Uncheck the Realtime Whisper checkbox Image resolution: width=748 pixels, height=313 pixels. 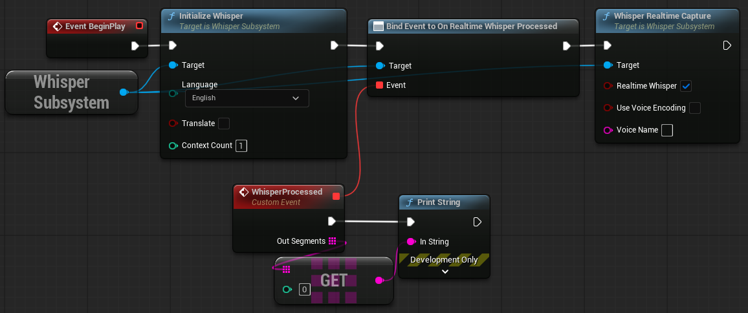click(687, 86)
